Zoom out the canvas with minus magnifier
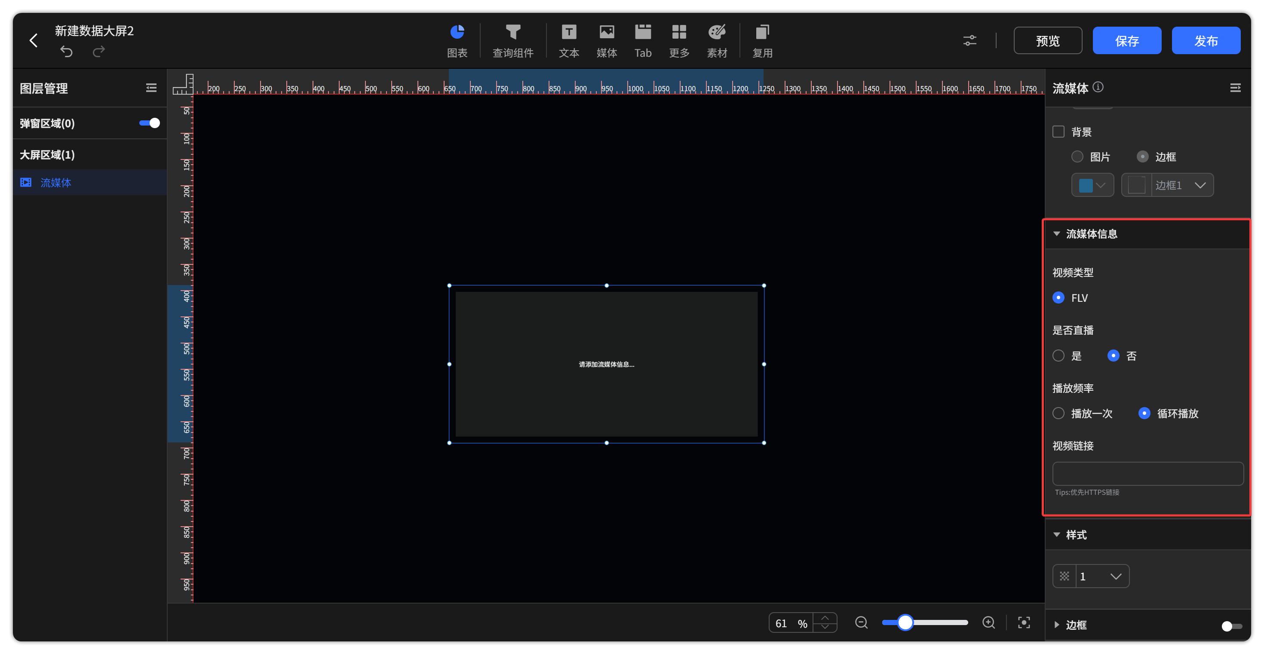The width and height of the screenshot is (1264, 650). click(x=861, y=623)
